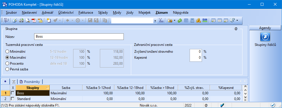Open the Účetnictví menu
The image size is (282, 108).
66,13
